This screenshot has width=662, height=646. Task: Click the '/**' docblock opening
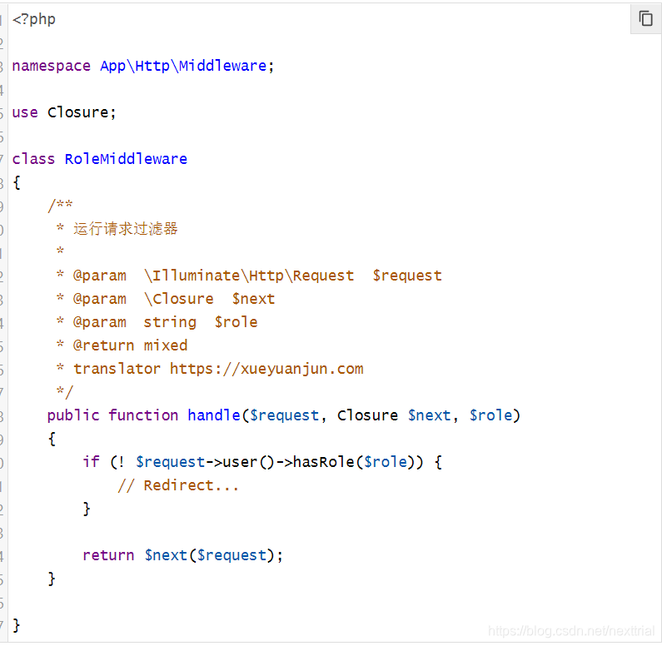click(60, 206)
